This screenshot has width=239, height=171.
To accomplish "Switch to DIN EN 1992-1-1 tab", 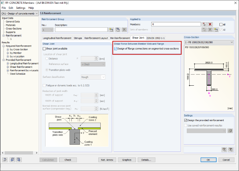I will tap(155, 38).
